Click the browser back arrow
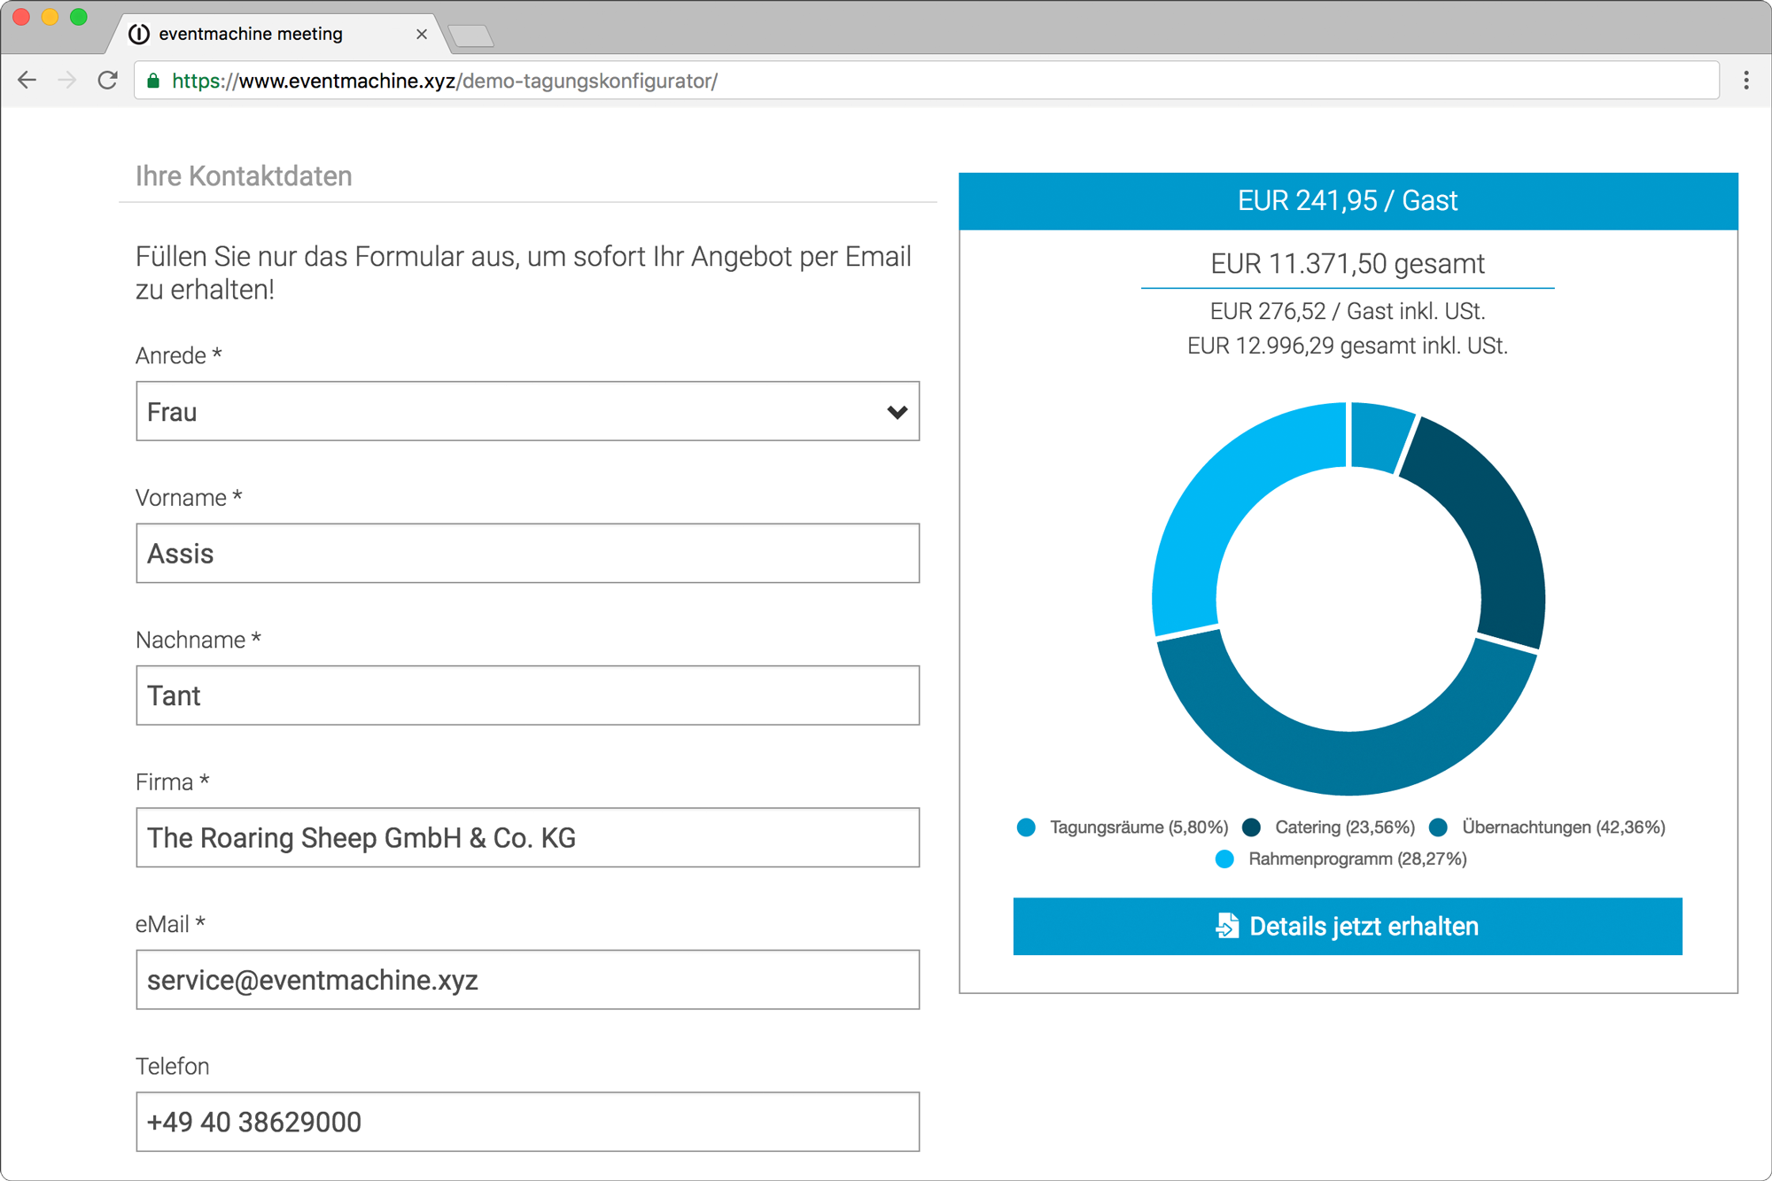 tap(27, 81)
